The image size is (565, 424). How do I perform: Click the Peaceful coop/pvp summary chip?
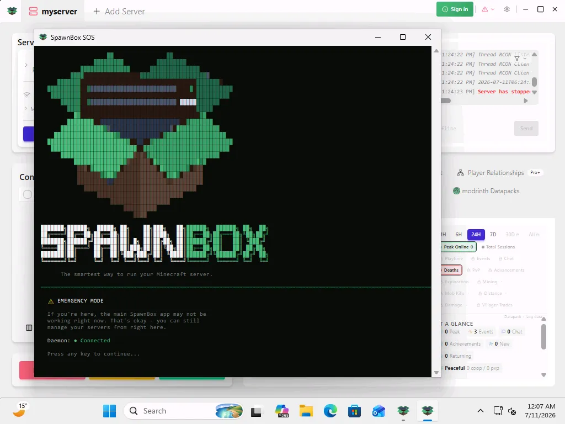471,368
